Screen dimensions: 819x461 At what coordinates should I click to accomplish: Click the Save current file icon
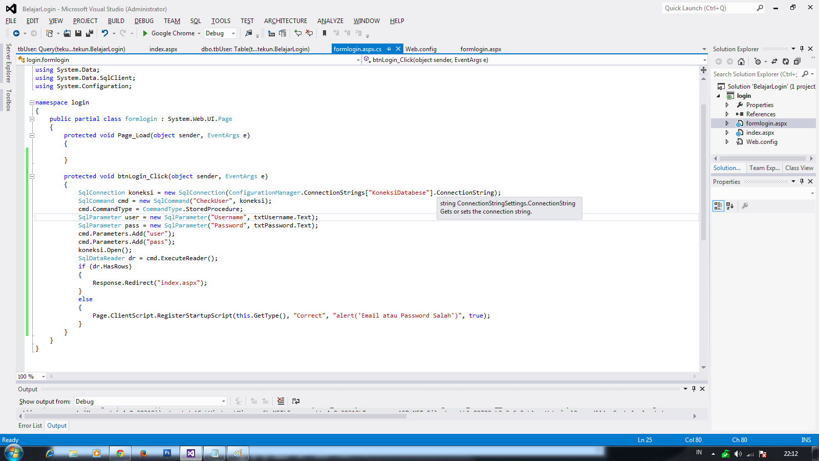79,33
